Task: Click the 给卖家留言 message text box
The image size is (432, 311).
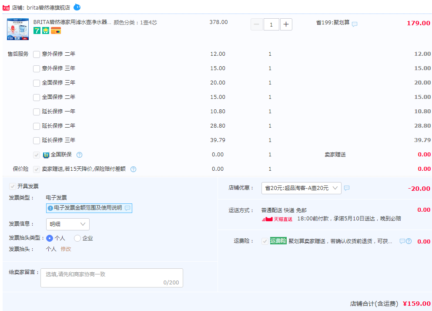Action: (112, 278)
